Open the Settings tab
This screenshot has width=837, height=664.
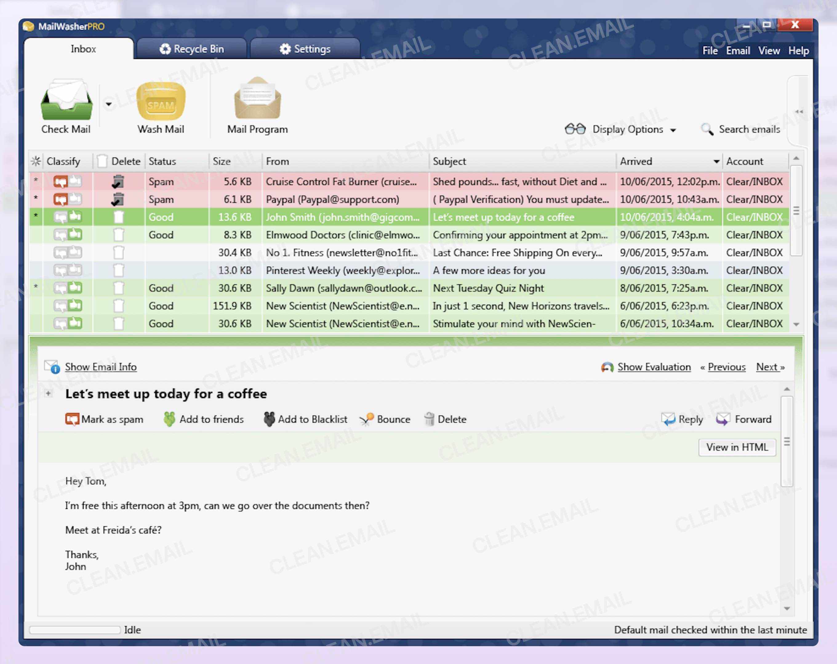tap(305, 49)
